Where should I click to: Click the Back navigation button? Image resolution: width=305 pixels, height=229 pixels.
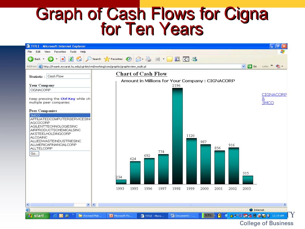click(x=34, y=59)
